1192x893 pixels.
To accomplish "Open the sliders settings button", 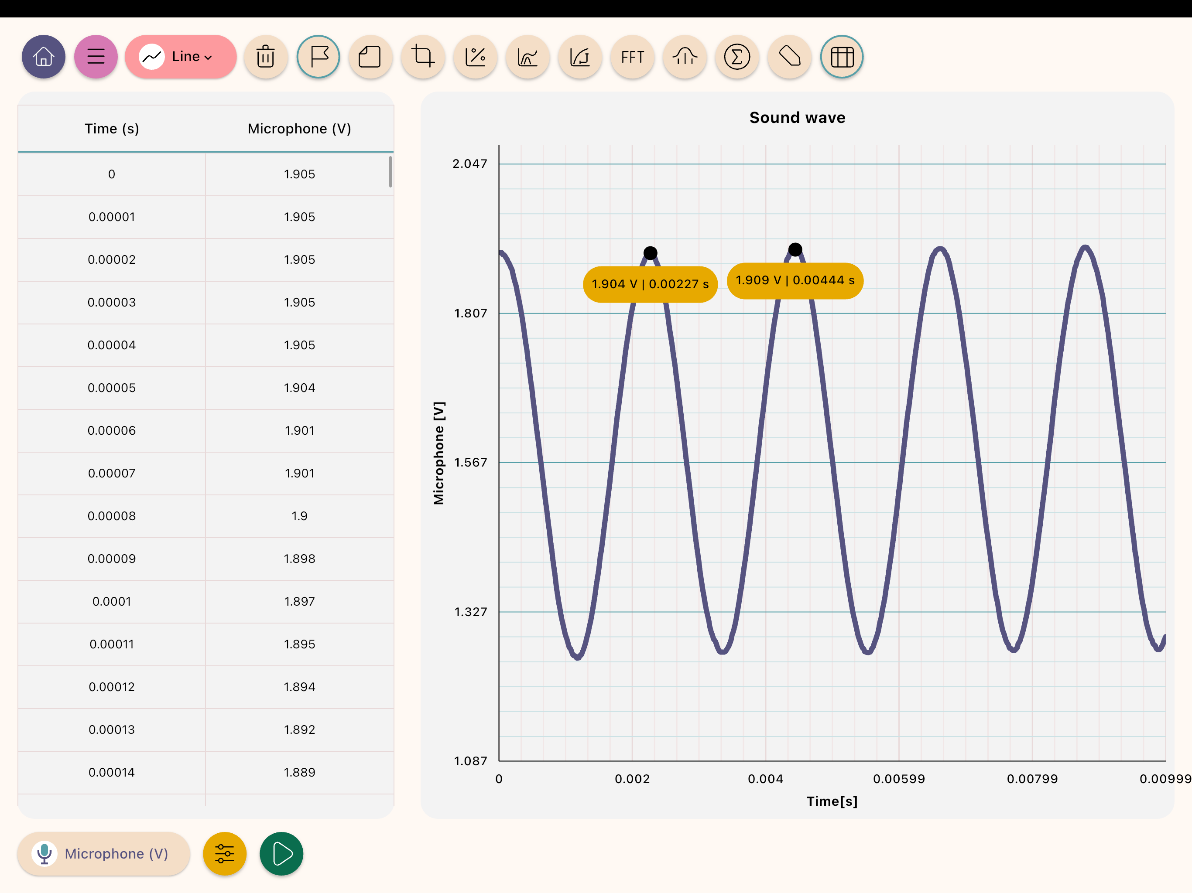I will coord(225,854).
